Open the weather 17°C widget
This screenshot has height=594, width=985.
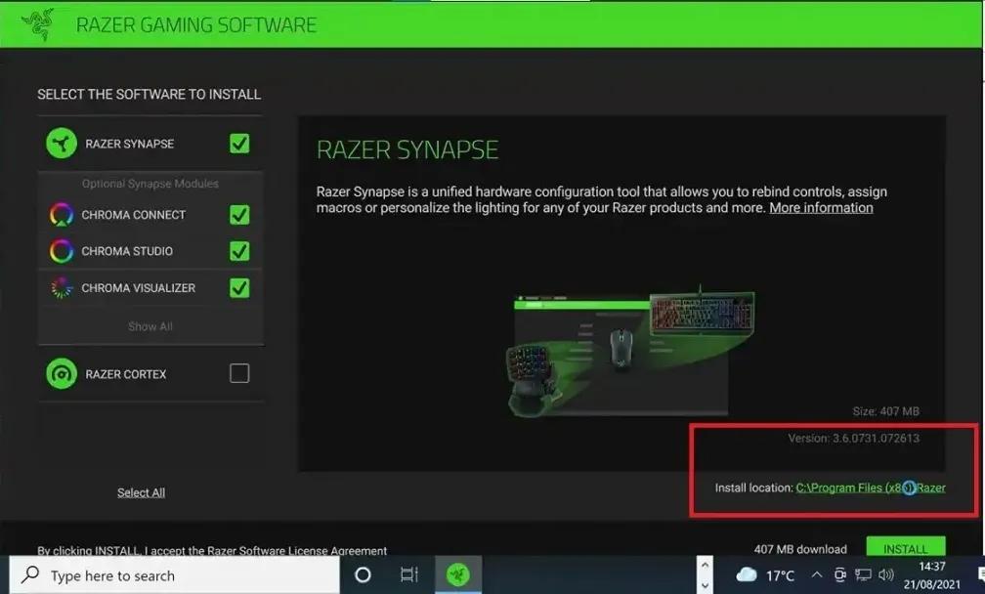point(765,575)
